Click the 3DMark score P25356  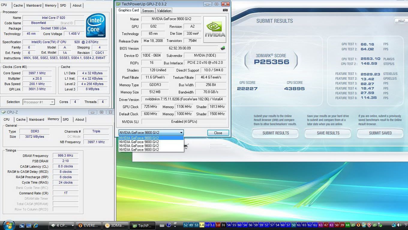click(x=271, y=62)
